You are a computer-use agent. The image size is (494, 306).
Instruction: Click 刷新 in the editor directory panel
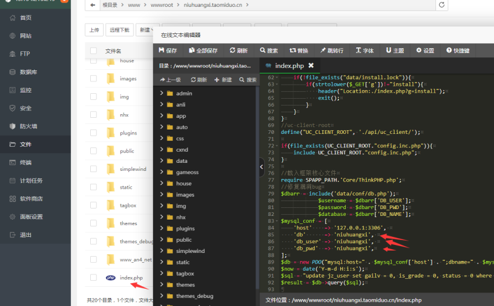point(199,80)
